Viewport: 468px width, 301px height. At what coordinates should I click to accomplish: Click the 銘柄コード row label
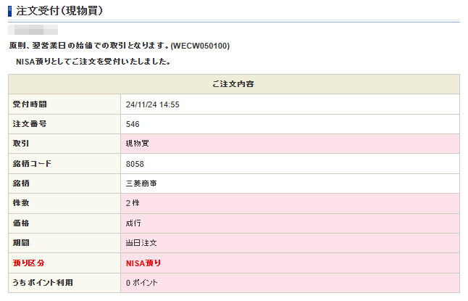coord(33,164)
